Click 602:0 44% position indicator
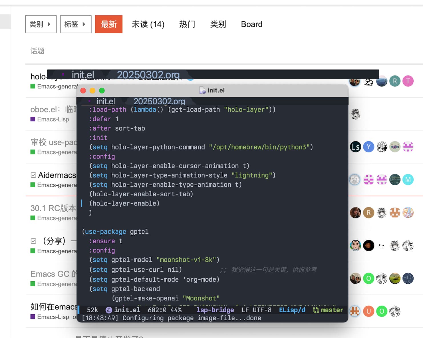 pos(165,310)
